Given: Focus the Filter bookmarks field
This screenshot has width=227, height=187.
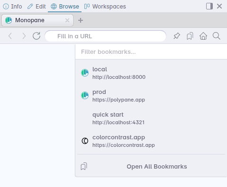Looking at the screenshot, I should pyautogui.click(x=151, y=52).
